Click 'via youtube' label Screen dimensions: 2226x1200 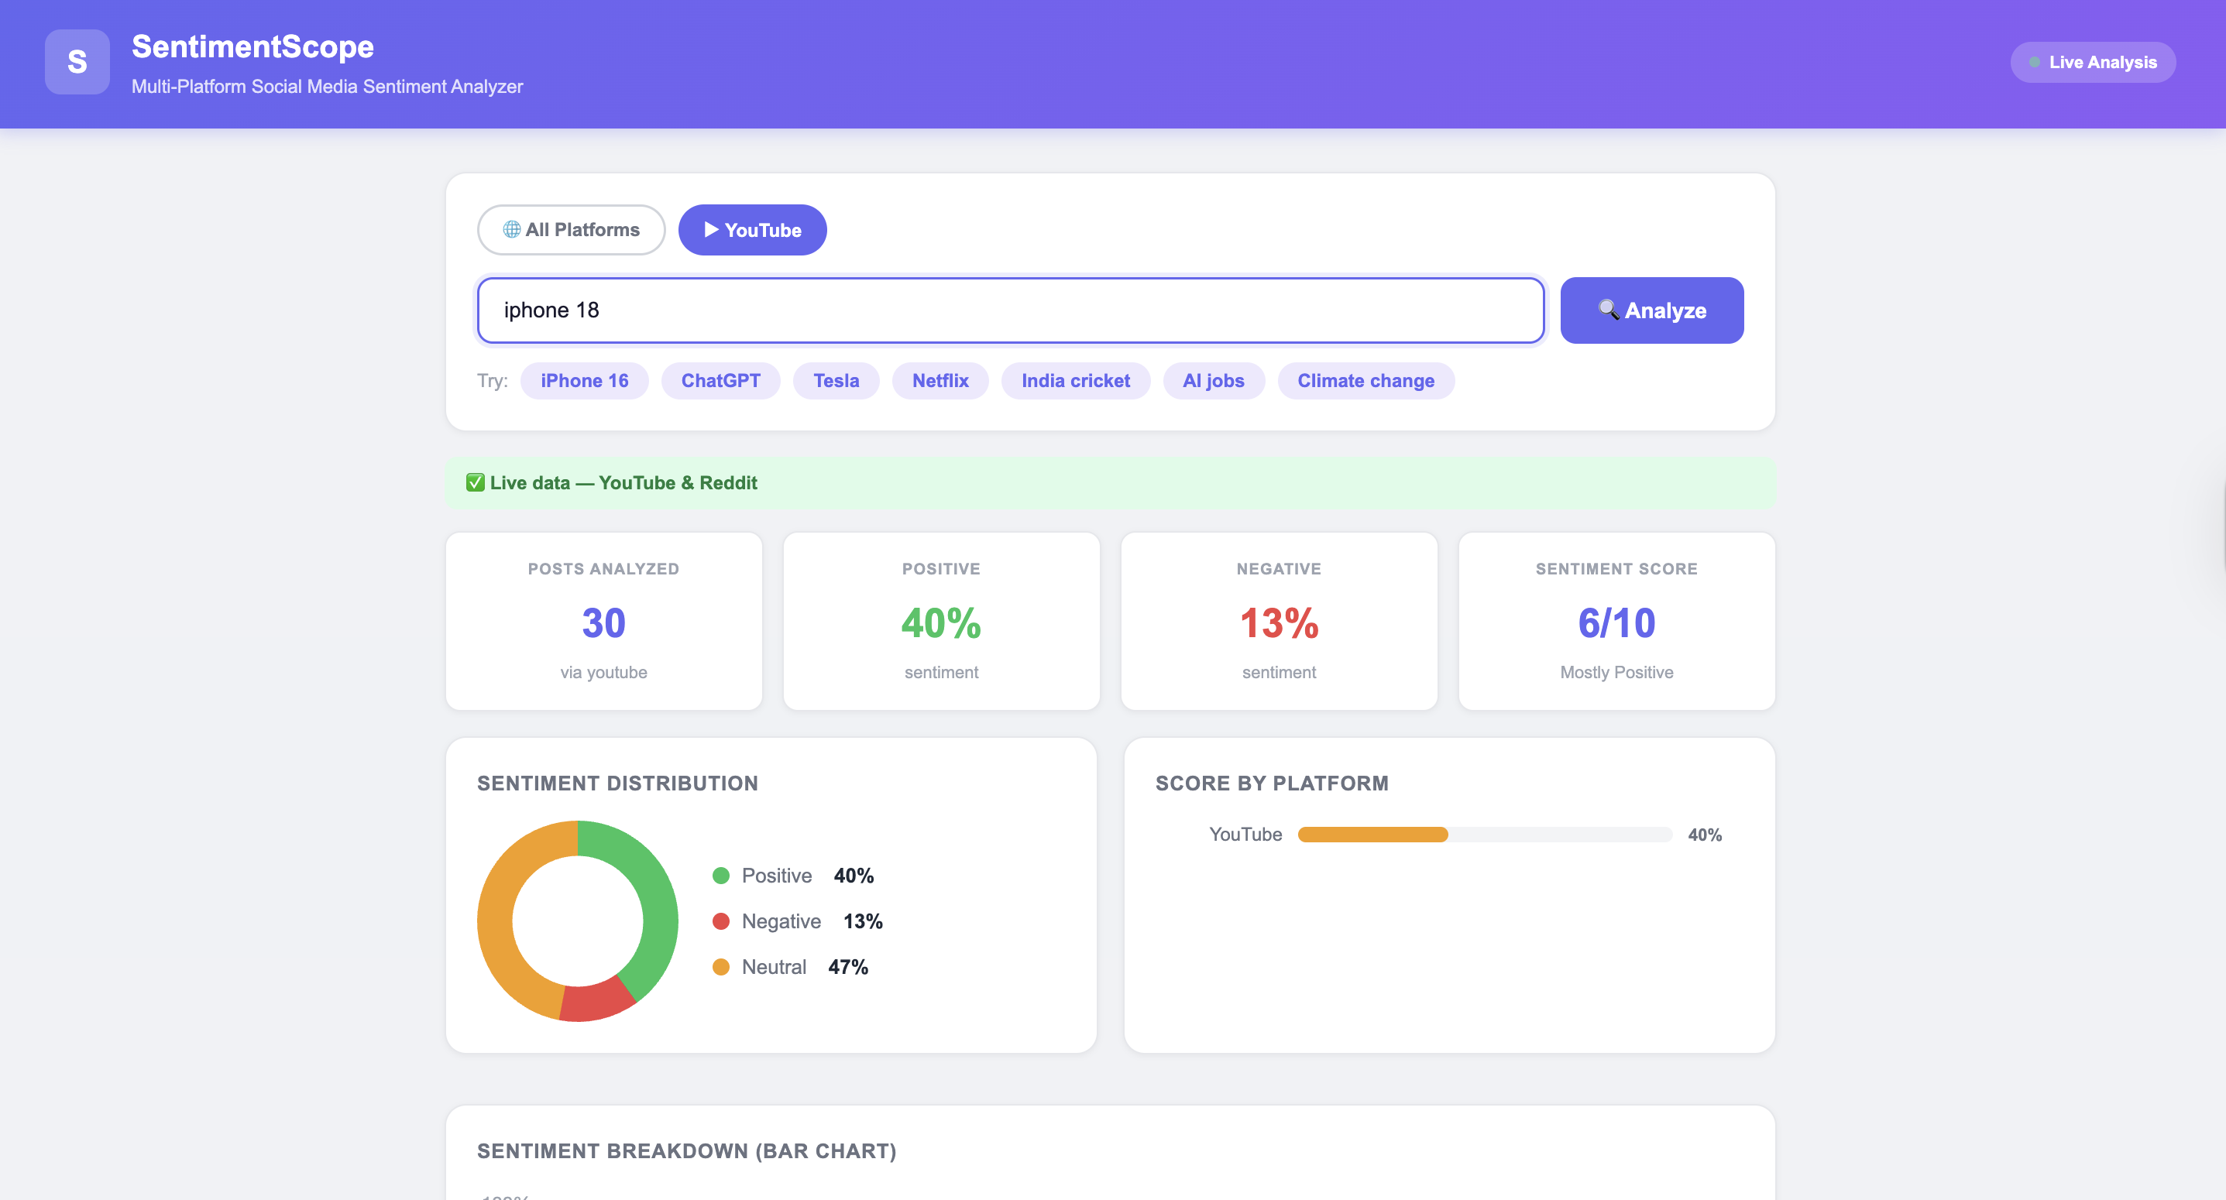(603, 672)
